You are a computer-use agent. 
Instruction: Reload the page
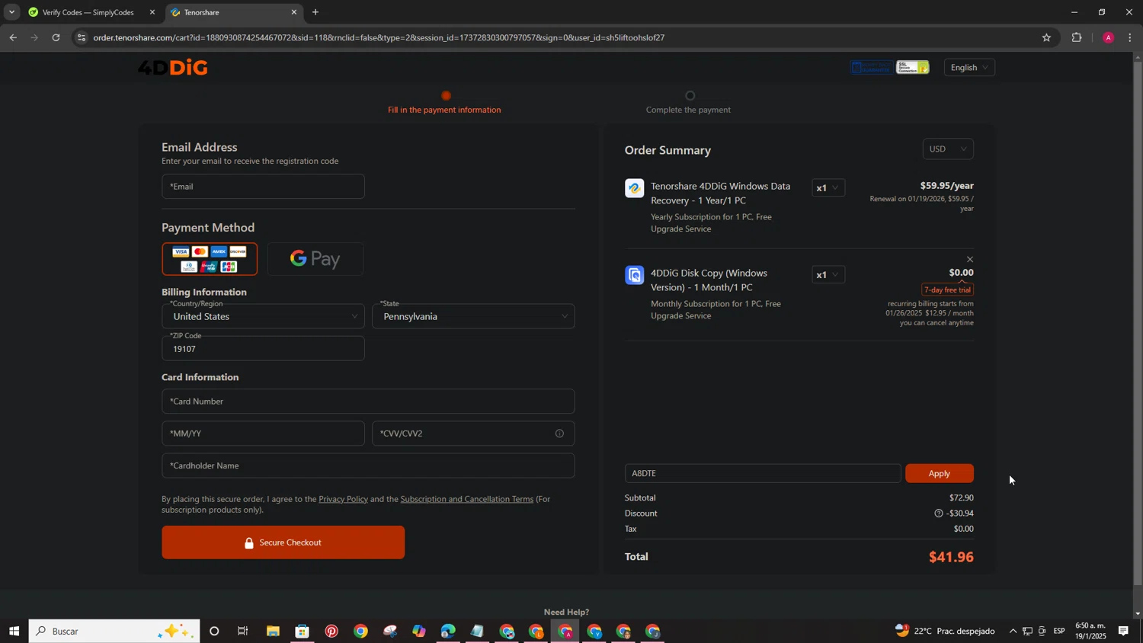click(56, 37)
